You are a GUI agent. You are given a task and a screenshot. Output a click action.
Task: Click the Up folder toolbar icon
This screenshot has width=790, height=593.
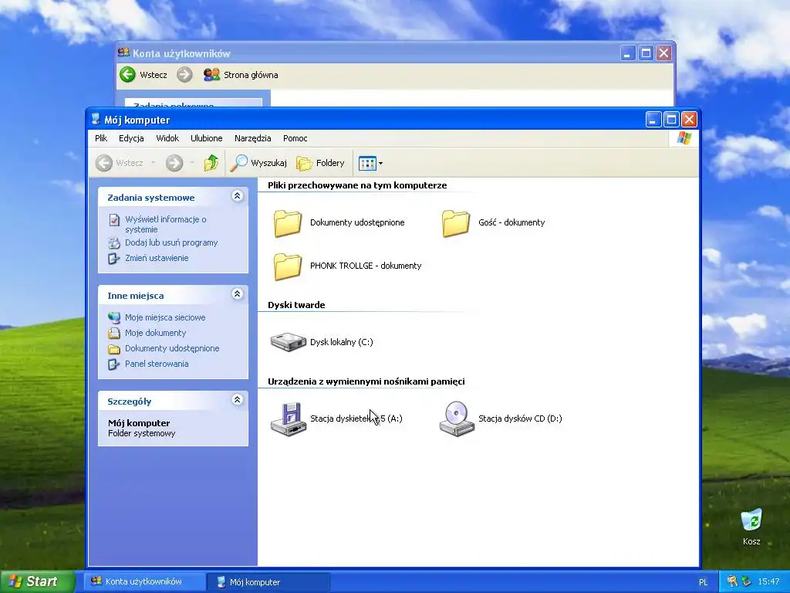211,163
